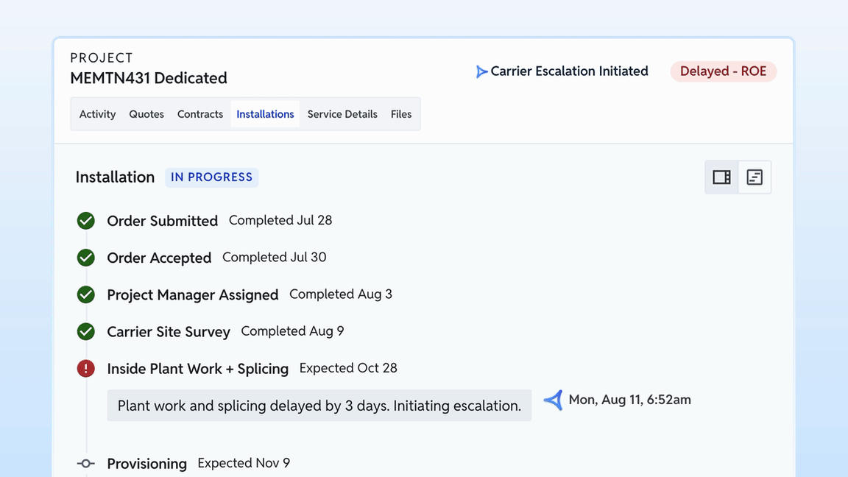Click green check beside Order Submitted
This screenshot has width=848, height=477.
(85, 221)
